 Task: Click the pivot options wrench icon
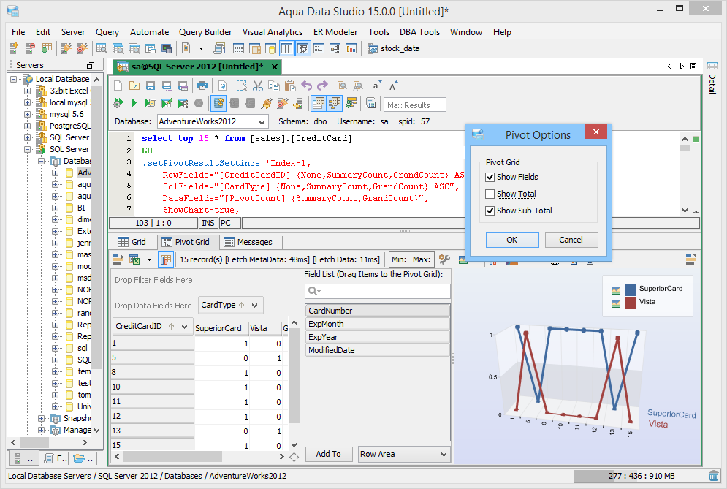click(445, 259)
